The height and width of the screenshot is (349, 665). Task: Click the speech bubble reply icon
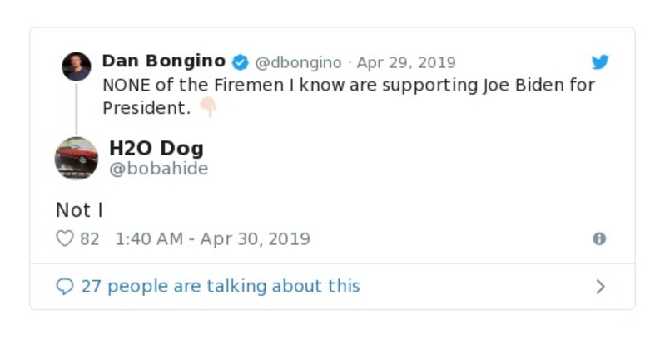click(64, 287)
